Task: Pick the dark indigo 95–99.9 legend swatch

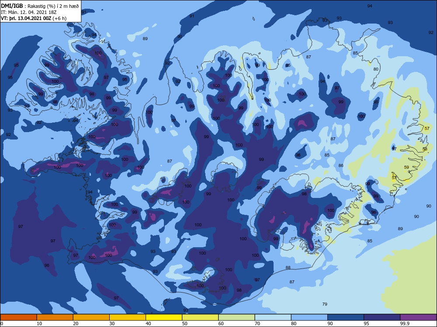Action: pyautogui.click(x=382, y=317)
